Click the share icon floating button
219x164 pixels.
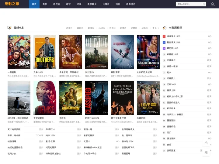tap(206, 143)
